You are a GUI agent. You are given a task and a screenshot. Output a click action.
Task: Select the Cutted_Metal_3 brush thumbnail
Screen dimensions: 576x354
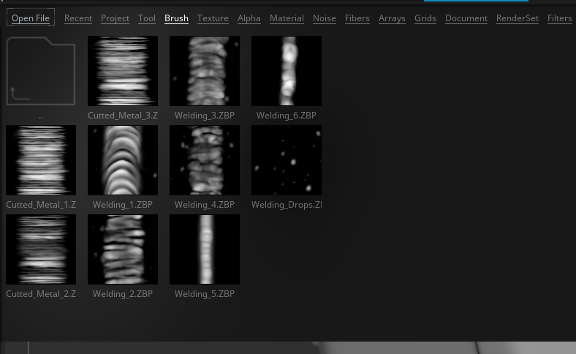click(123, 71)
